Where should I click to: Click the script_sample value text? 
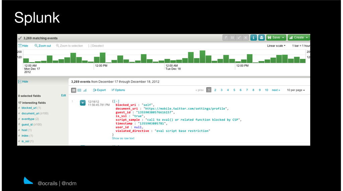tap(193, 120)
